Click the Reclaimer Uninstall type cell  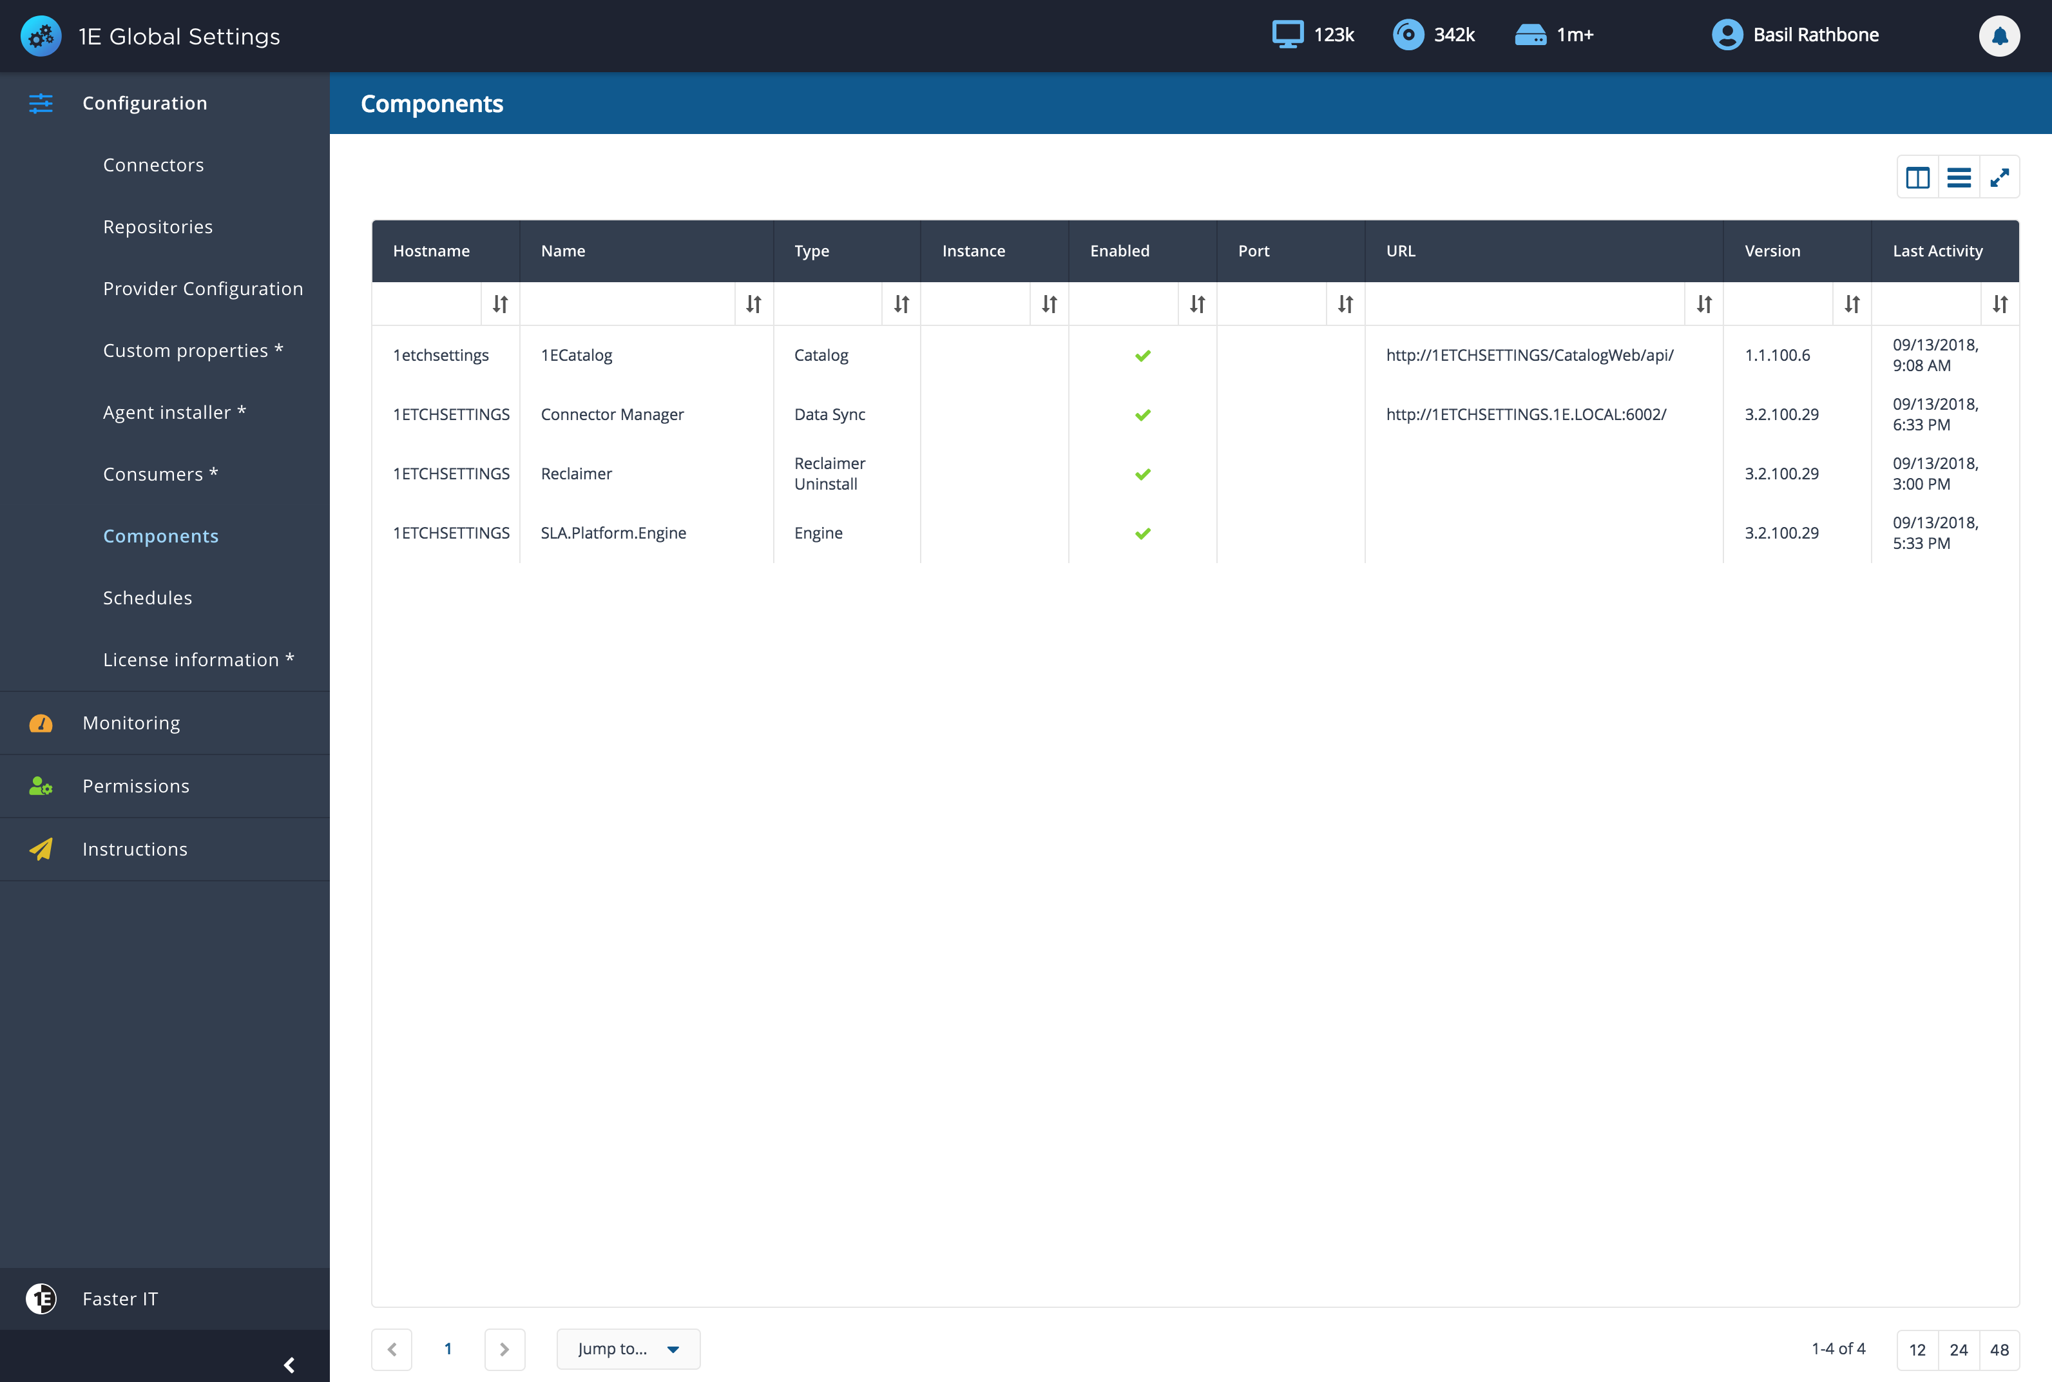pos(829,474)
